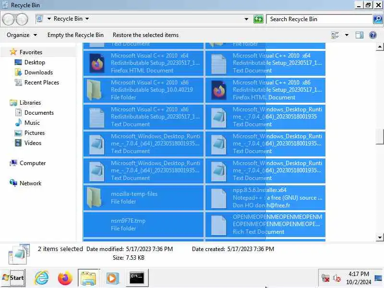Open Command Prompt from the taskbar
Image resolution: width=384 pixels, height=288 pixels.
pyautogui.click(x=137, y=278)
